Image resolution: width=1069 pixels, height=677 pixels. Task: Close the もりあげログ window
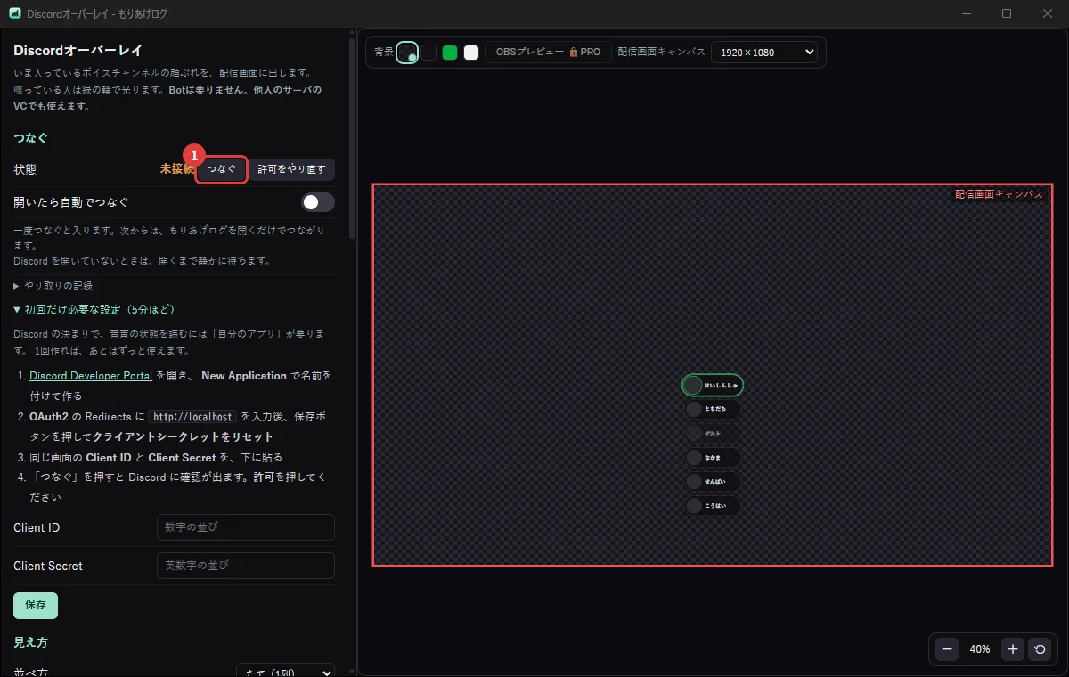coord(1048,13)
